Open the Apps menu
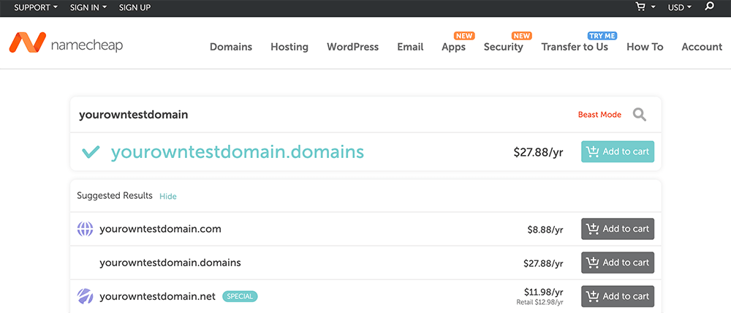The height and width of the screenshot is (313, 731). (x=454, y=47)
